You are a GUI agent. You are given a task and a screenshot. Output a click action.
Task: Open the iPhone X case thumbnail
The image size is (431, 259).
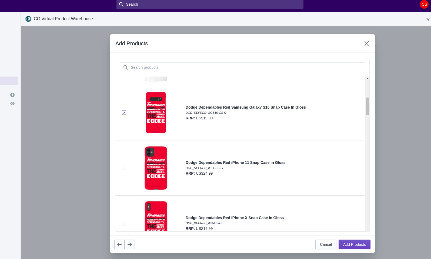tap(156, 216)
